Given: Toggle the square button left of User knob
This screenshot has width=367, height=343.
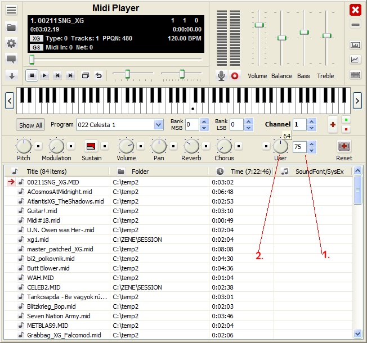Looking at the screenshot, I should pyautogui.click(x=266, y=146).
